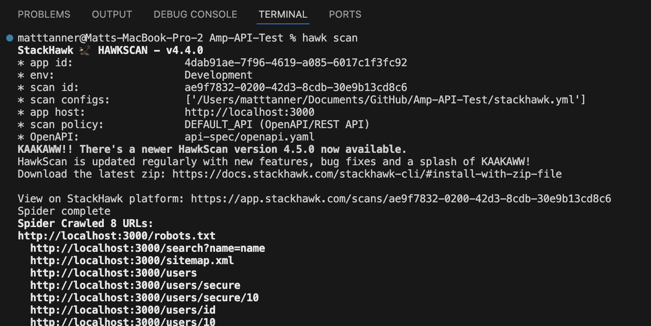Open the docs.stackhawk.com install link
Viewport: 651px width, 326px height.
tap(367, 174)
